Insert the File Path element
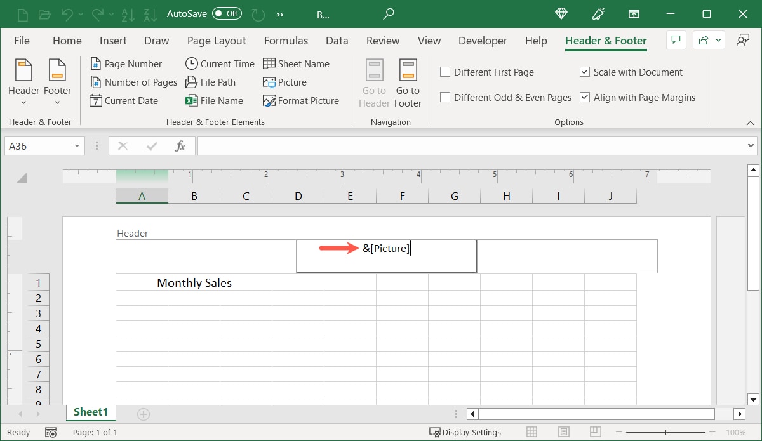Image resolution: width=762 pixels, height=441 pixels. (215, 82)
